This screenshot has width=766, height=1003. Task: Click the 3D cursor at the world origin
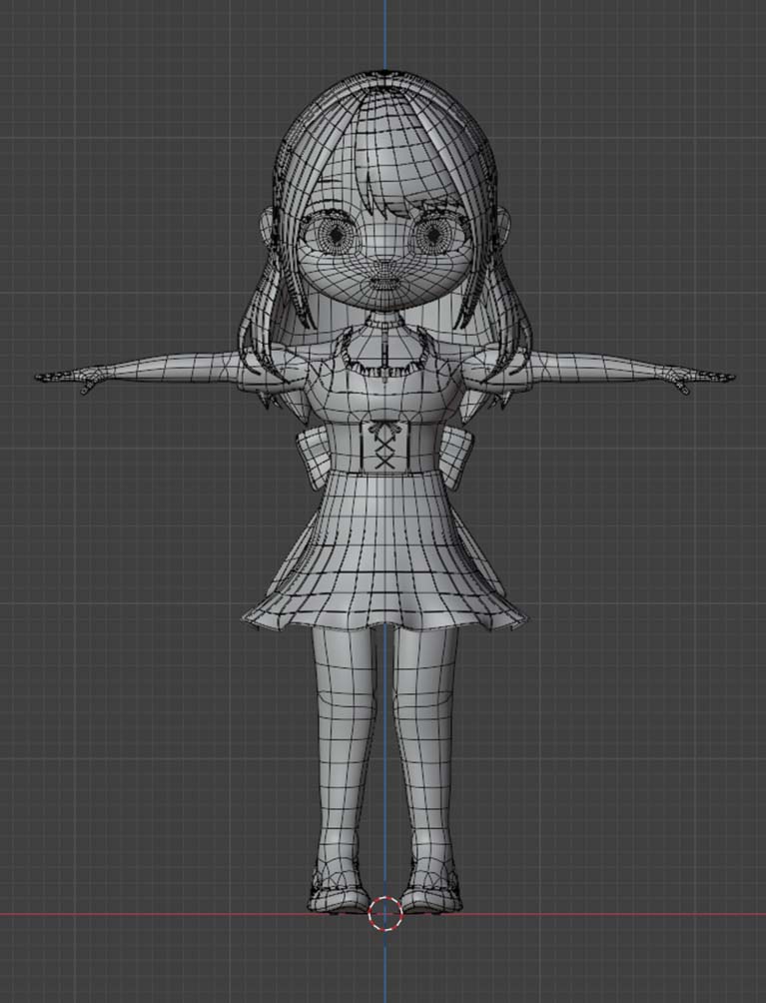385,912
